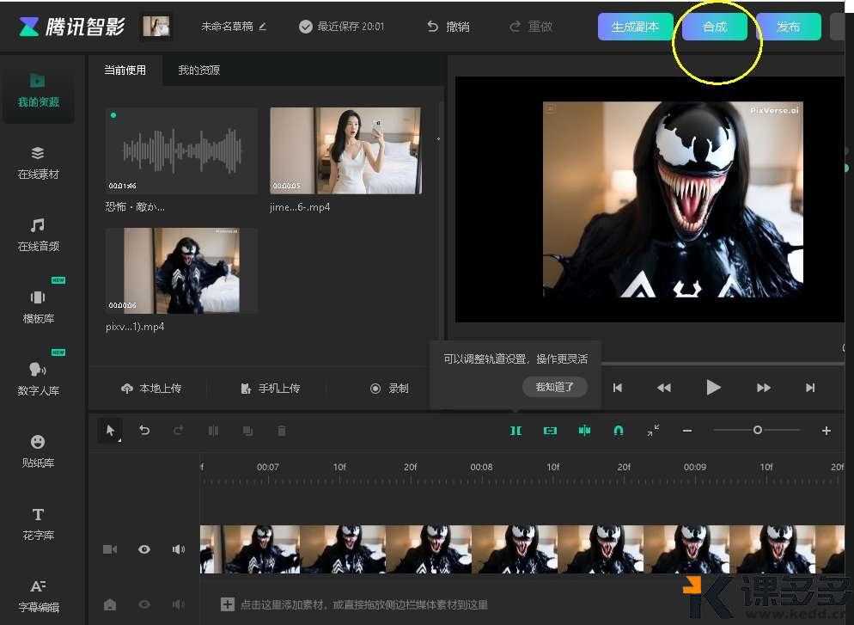Screen dimensions: 854x625
Task: Click 发布 button
Action: 788,27
